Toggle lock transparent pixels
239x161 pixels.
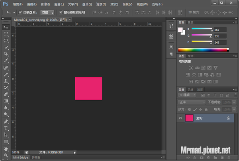tap(189, 110)
